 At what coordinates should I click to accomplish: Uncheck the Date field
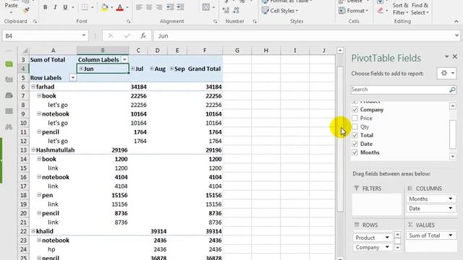pos(355,144)
